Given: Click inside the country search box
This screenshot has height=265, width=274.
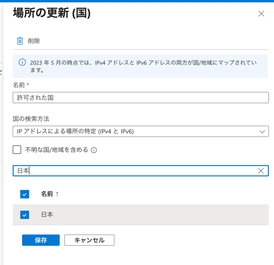Looking at the screenshot, I should pos(134,171).
